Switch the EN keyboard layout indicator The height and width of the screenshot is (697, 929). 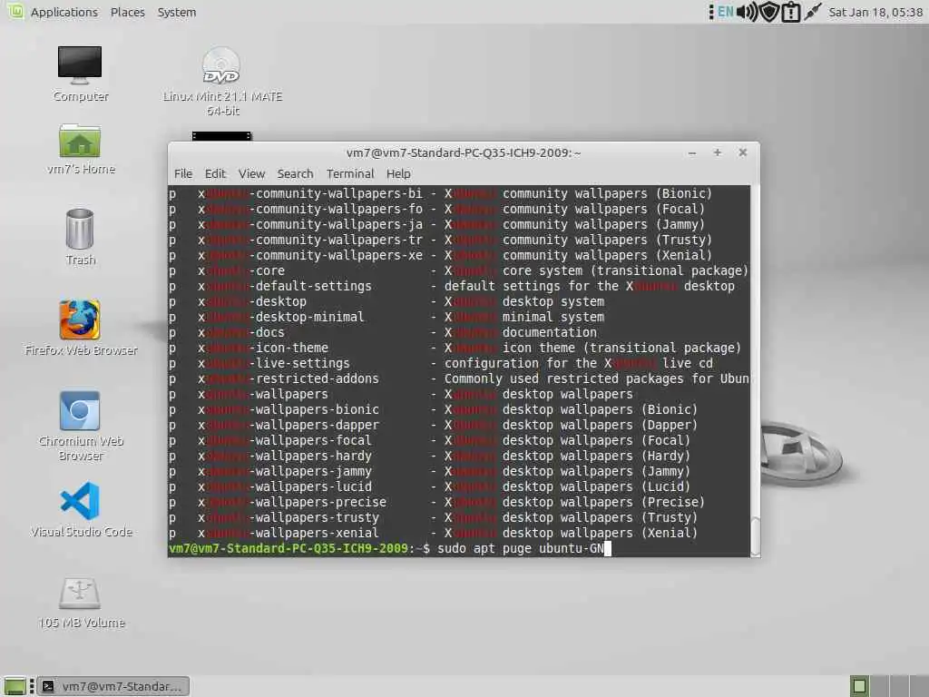click(725, 12)
